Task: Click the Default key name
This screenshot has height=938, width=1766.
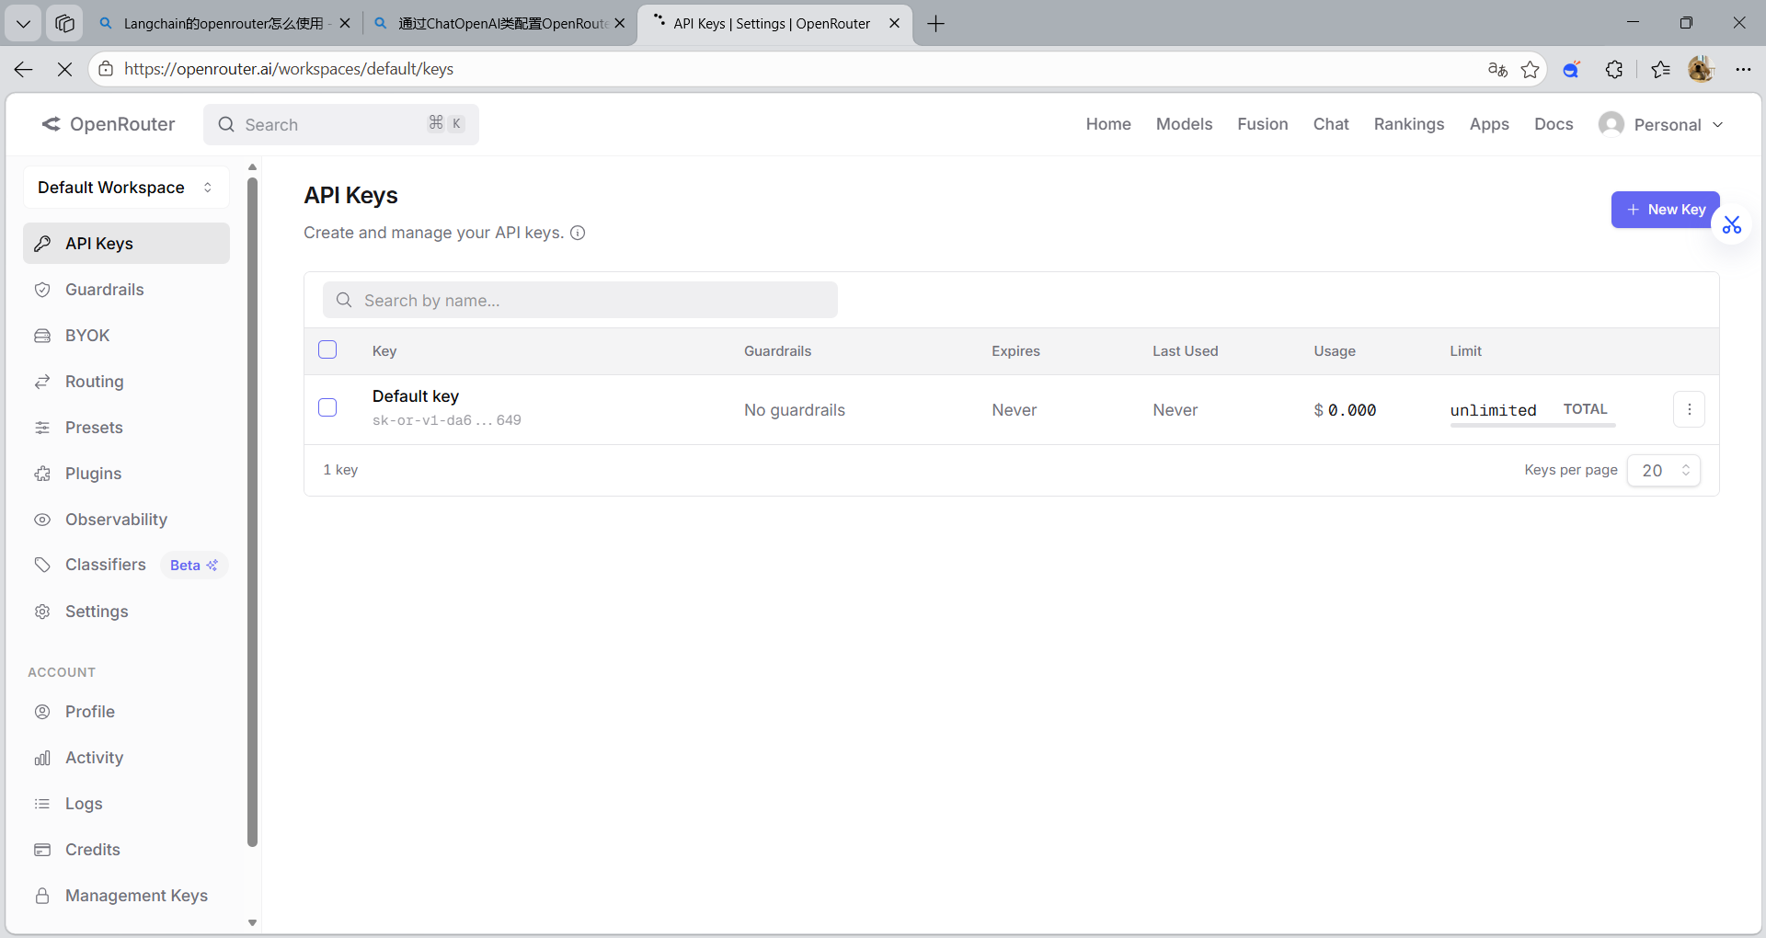Action: point(416,396)
